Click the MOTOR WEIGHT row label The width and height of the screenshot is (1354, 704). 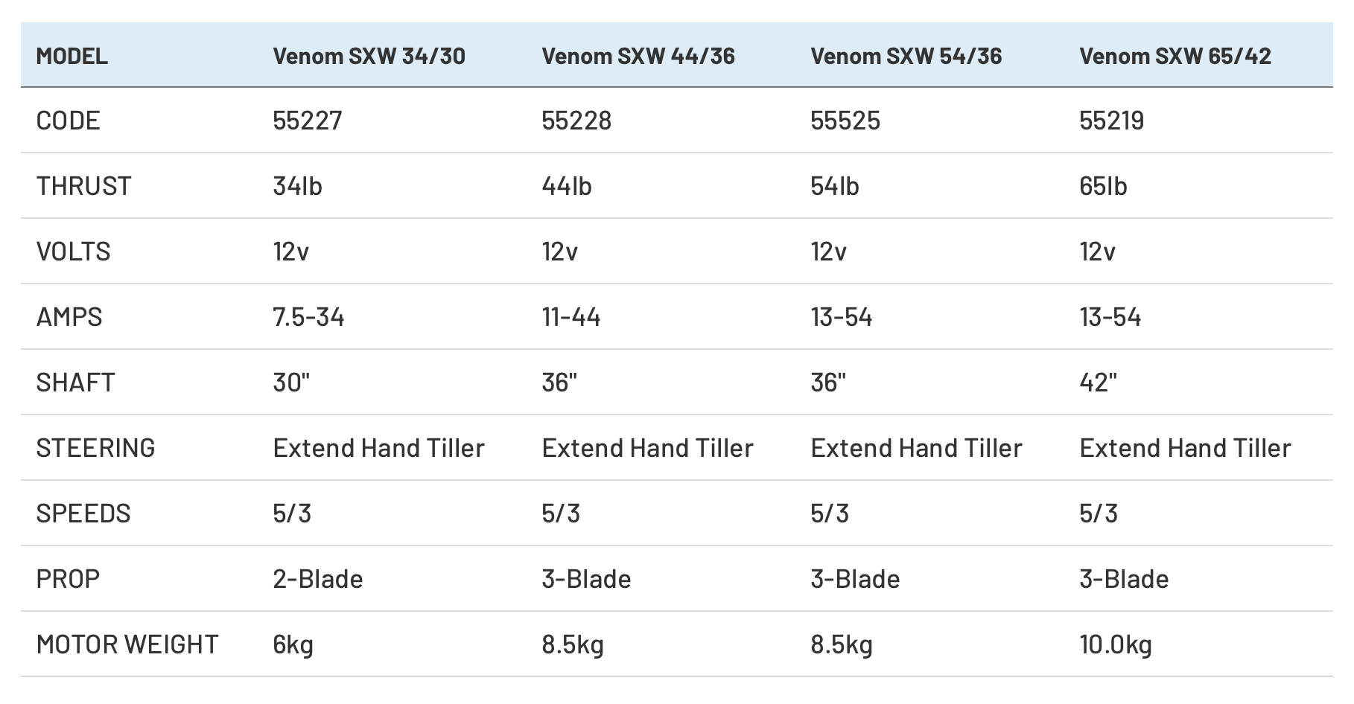[x=127, y=644]
